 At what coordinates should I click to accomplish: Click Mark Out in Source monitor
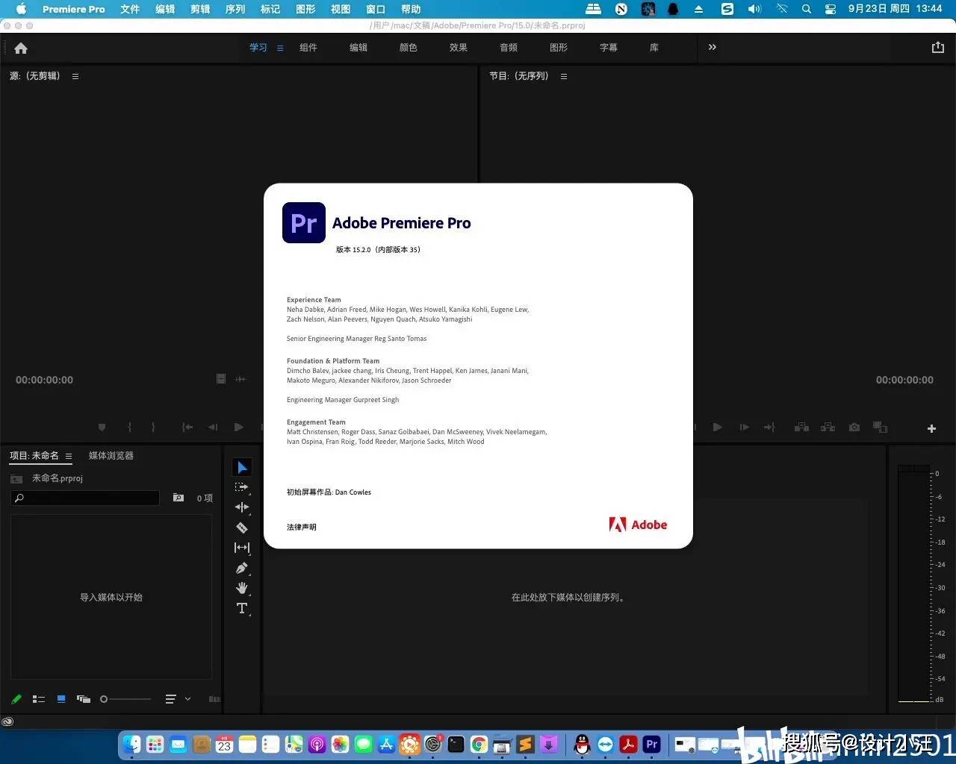coord(153,428)
